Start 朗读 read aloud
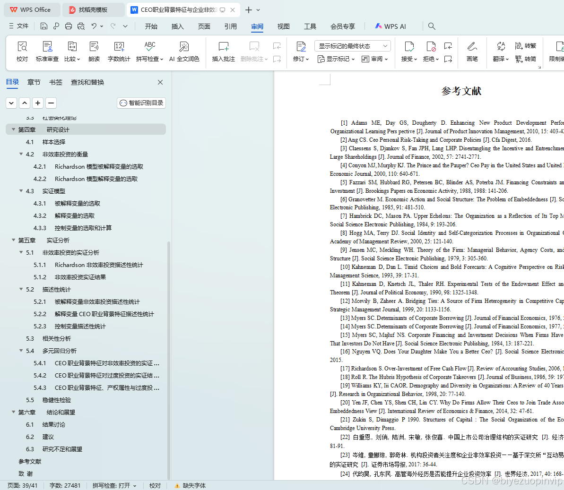The image size is (564, 490). click(x=94, y=52)
